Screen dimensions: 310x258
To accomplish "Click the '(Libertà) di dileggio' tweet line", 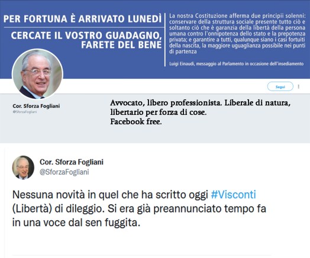I will tap(139, 209).
